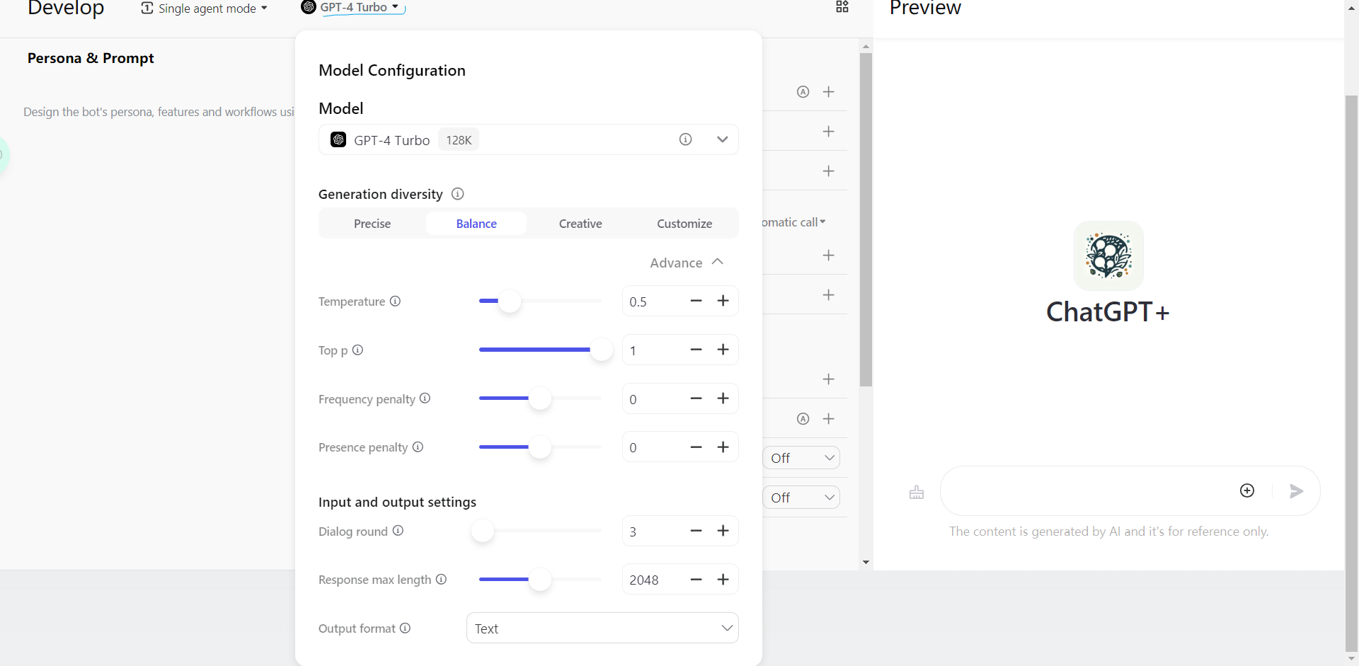1359x666 pixels.
Task: Select the Balance diversity tab
Action: [476, 224]
